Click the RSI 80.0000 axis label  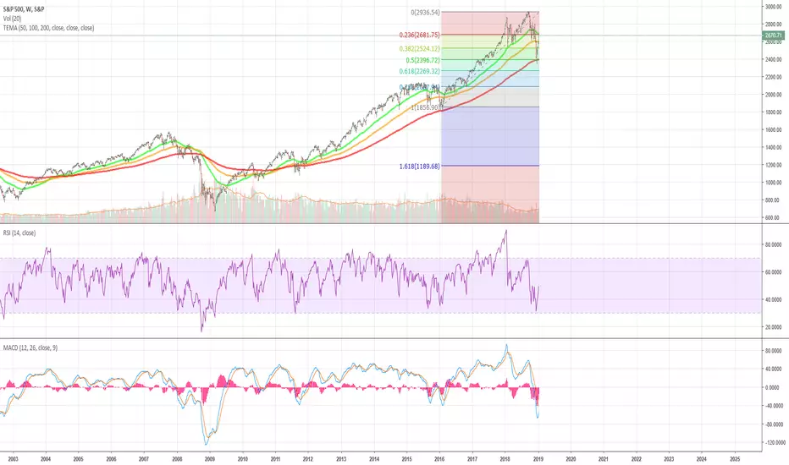click(774, 245)
